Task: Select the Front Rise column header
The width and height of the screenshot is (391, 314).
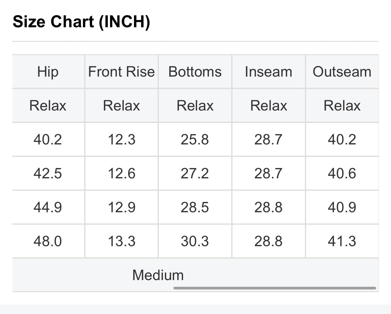Action: click(122, 72)
